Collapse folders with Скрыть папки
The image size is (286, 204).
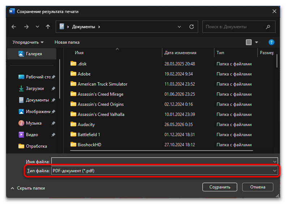28,188
